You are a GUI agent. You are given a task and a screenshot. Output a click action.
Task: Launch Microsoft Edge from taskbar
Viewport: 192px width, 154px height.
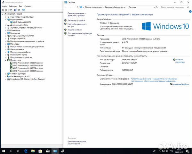[26, 151]
